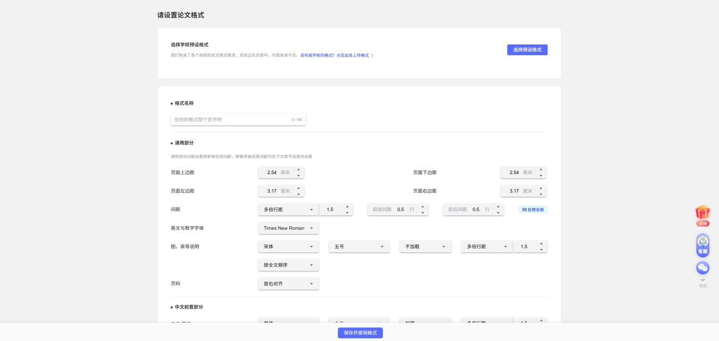Image resolution: width=719 pixels, height=341 pixels.
Task: Open the 客服 customer service widget
Action: click(703, 244)
